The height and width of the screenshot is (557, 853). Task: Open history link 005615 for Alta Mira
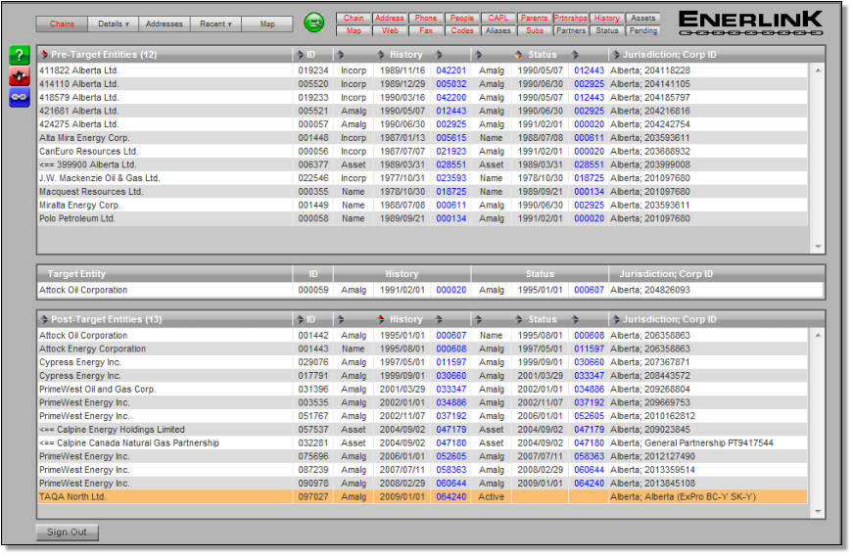point(450,138)
